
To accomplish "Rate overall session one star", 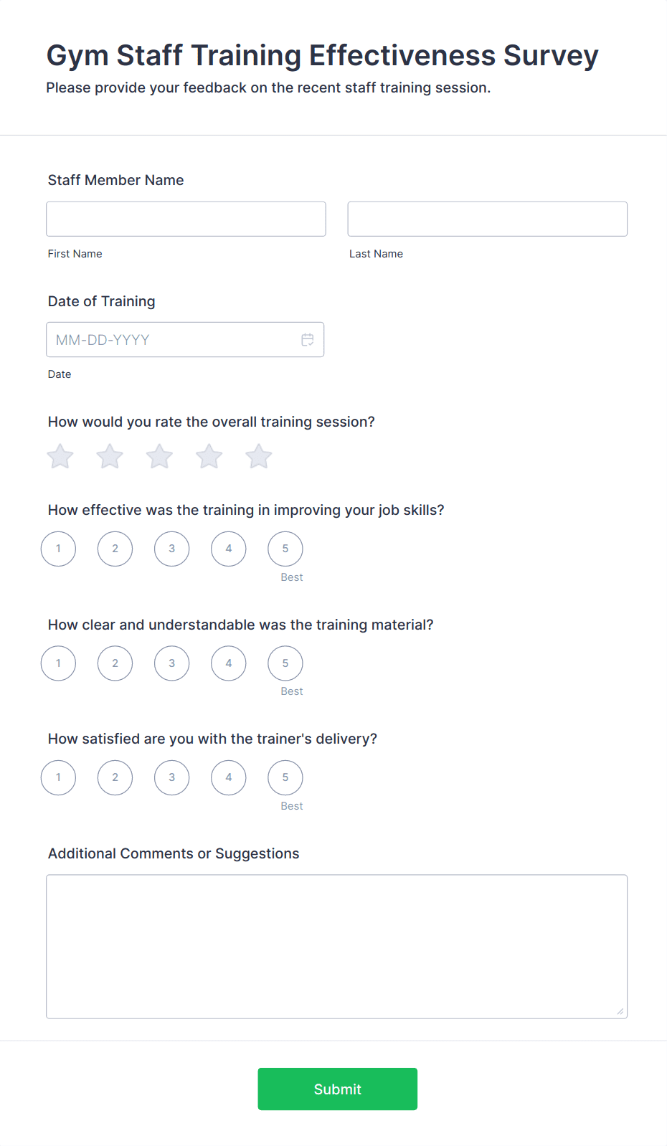I will click(60, 457).
